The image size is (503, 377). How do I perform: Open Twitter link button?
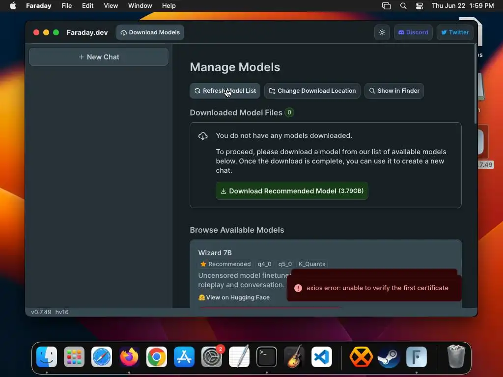(x=455, y=32)
